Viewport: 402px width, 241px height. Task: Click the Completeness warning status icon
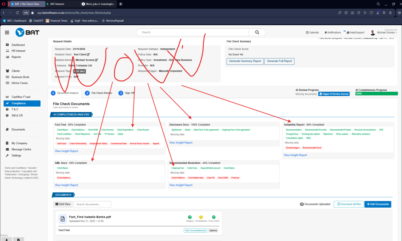click(x=201, y=217)
